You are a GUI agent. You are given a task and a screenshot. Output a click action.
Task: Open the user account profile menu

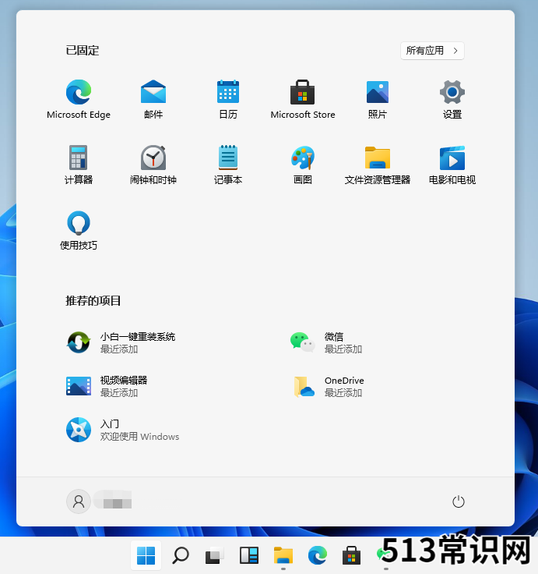79,501
